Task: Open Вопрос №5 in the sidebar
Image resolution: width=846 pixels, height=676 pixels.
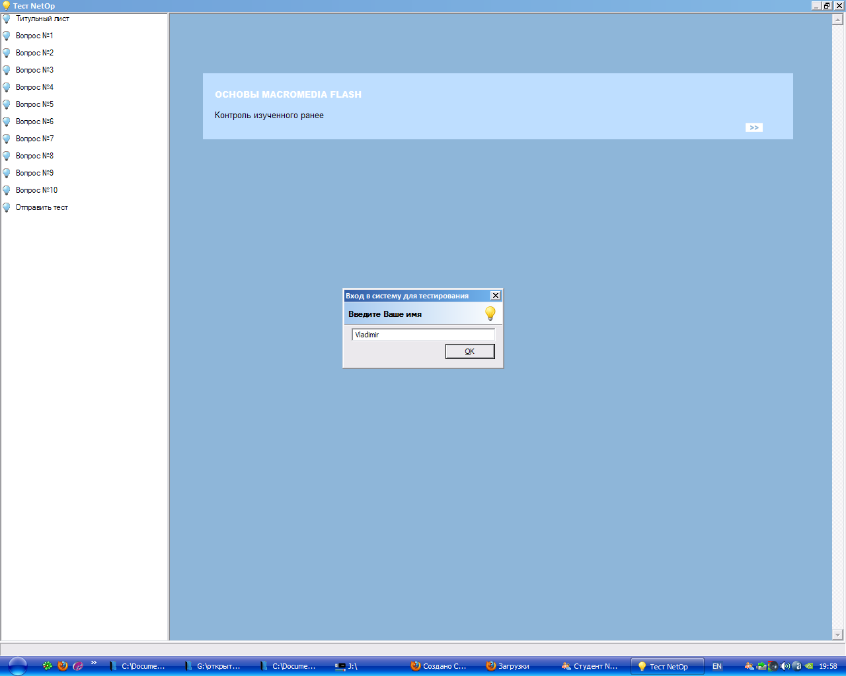Action: (x=34, y=104)
